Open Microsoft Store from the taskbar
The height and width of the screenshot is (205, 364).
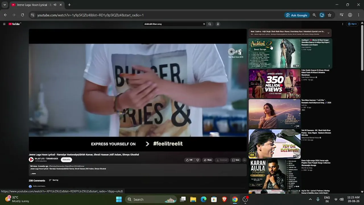pos(214,199)
